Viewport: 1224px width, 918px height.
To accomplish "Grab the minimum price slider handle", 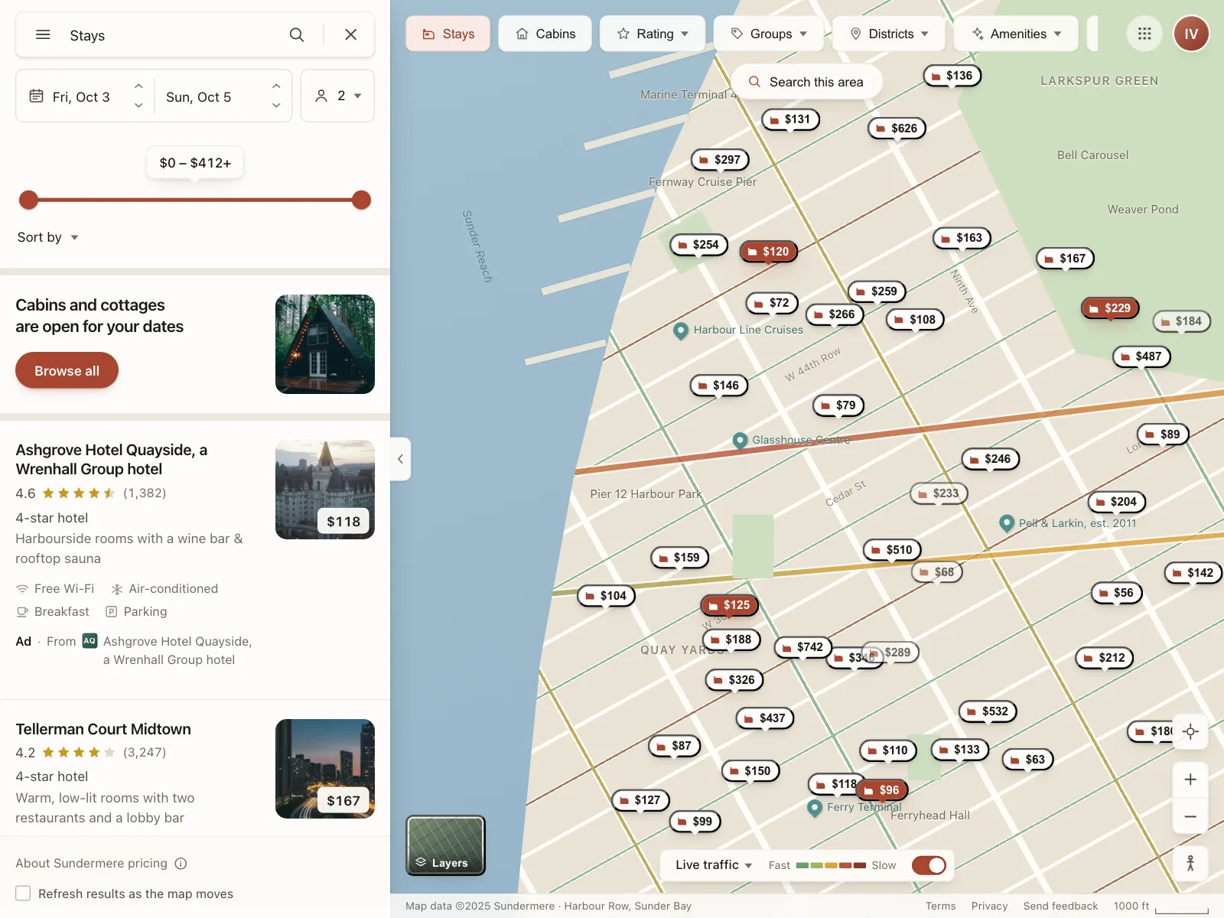I will [28, 200].
